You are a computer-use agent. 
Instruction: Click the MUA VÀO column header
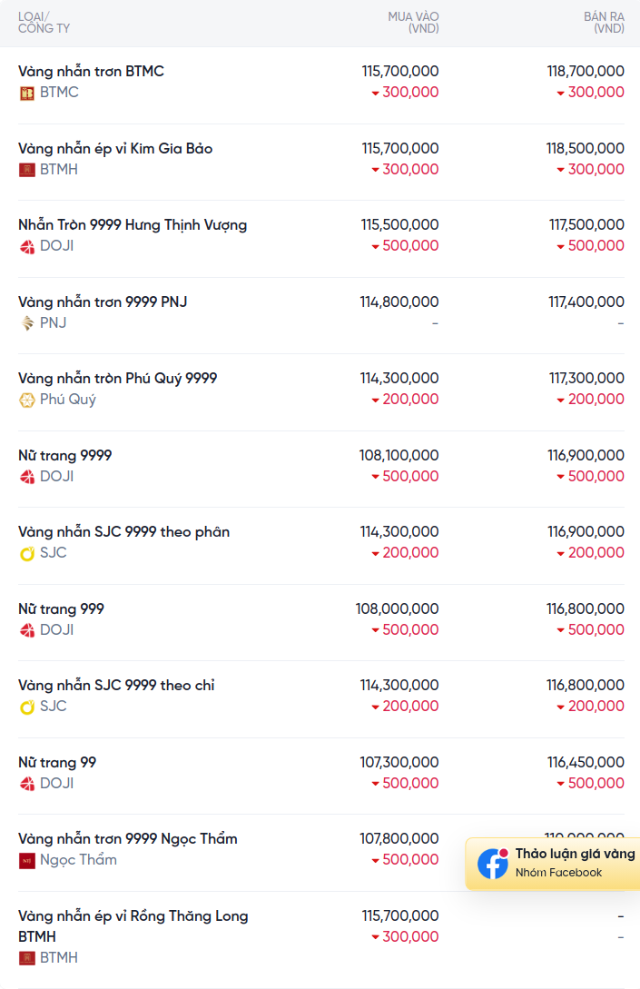[x=413, y=23]
